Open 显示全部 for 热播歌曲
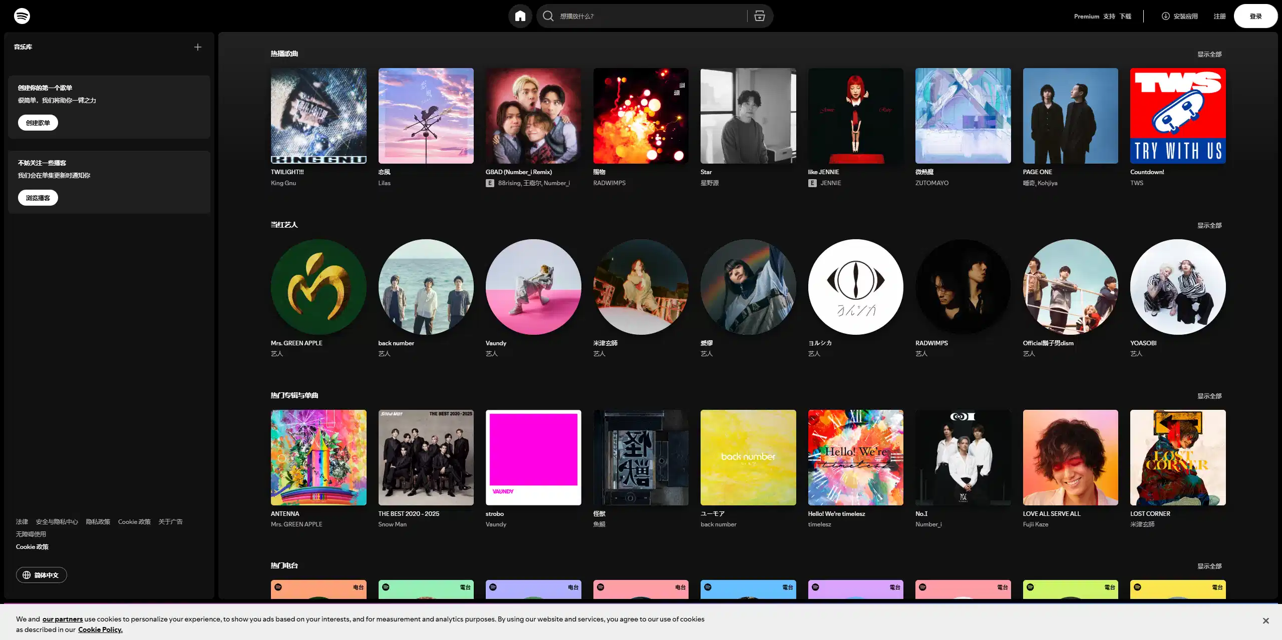The image size is (1282, 640). (x=1208, y=54)
